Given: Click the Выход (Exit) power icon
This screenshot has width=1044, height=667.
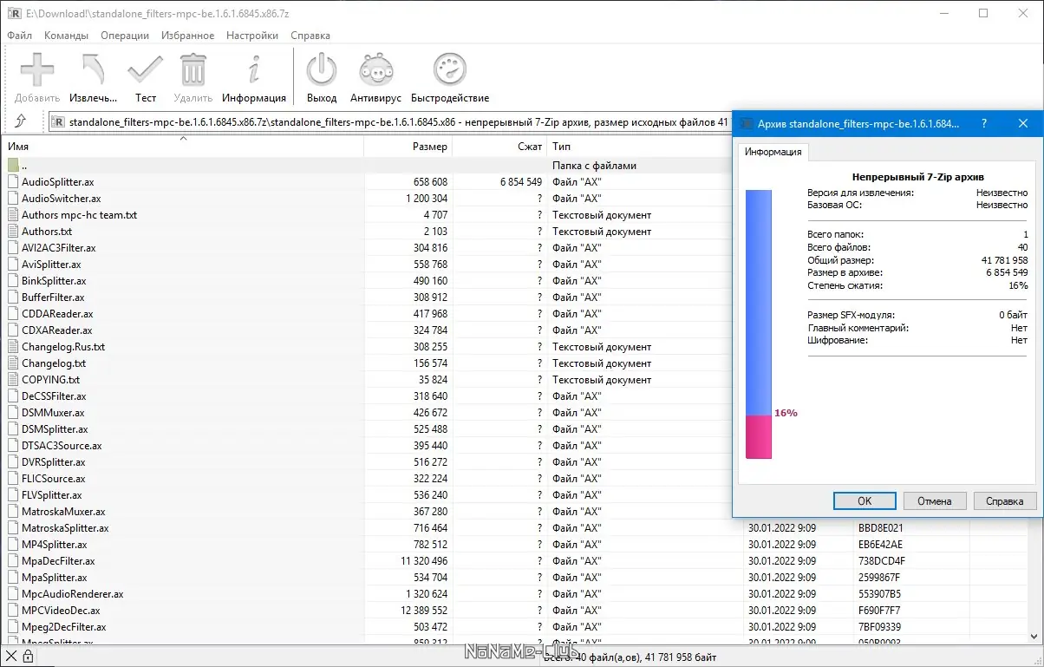Looking at the screenshot, I should point(322,77).
